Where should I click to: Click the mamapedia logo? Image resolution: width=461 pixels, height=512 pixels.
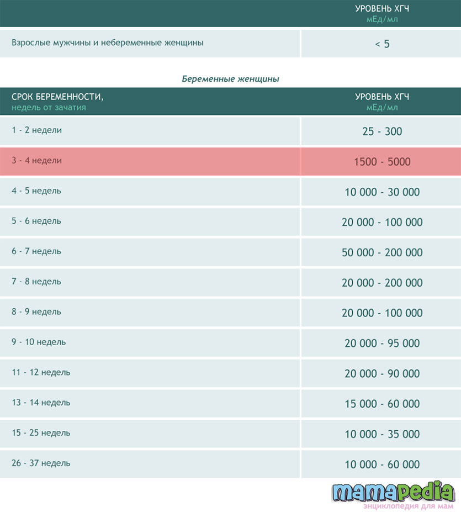coord(393,490)
